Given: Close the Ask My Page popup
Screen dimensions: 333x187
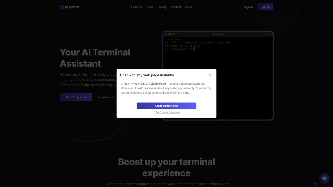Looking at the screenshot, I should (x=210, y=75).
